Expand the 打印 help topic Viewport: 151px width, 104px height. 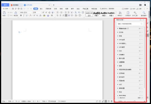click(130, 51)
